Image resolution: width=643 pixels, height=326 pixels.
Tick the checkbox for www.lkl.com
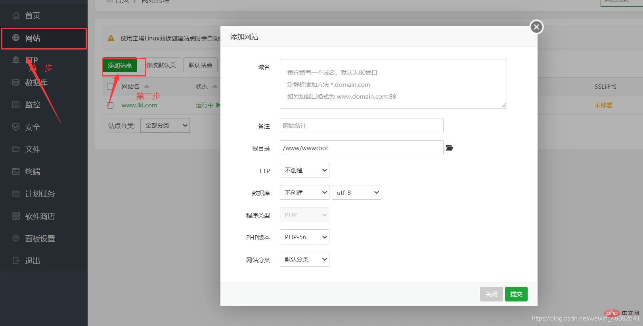coord(110,105)
